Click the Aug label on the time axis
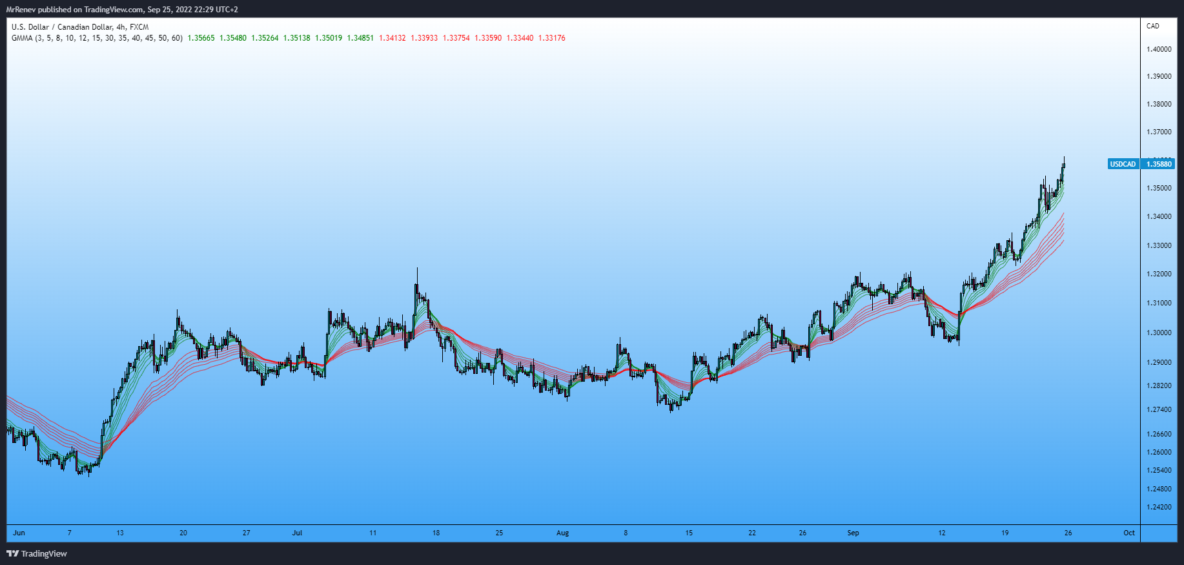 pos(562,533)
